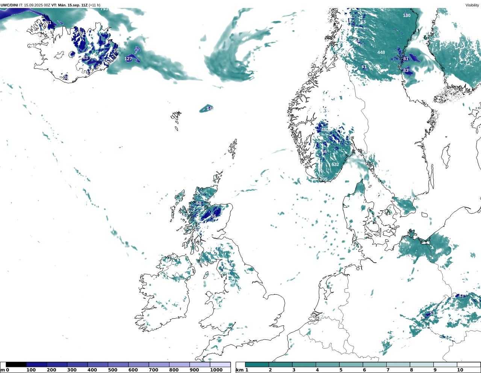Click the '180' value at the map's top right
This screenshot has height=373, width=481.
coord(407,15)
